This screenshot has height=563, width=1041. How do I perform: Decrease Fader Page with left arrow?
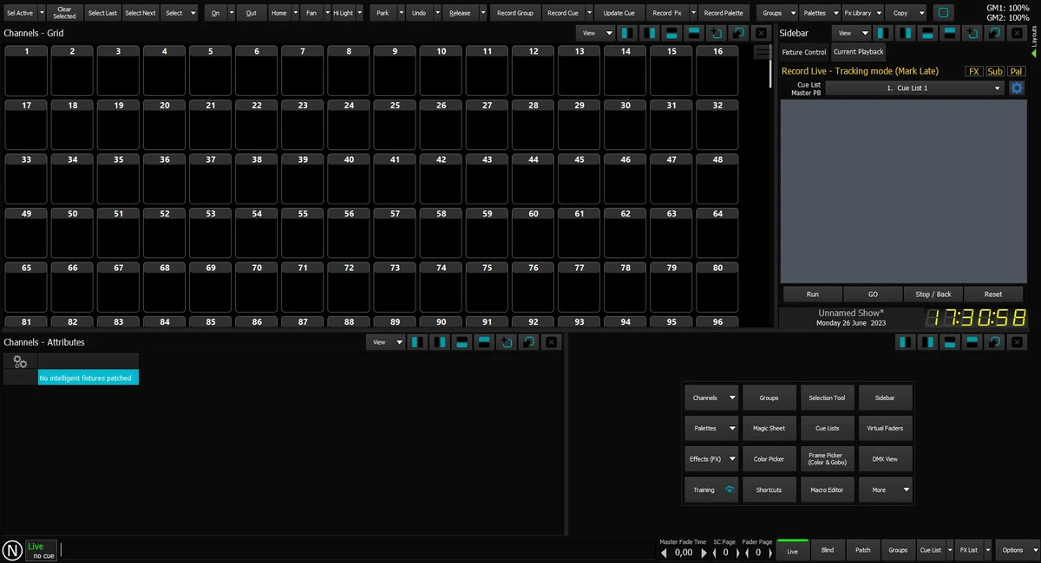tap(747, 553)
